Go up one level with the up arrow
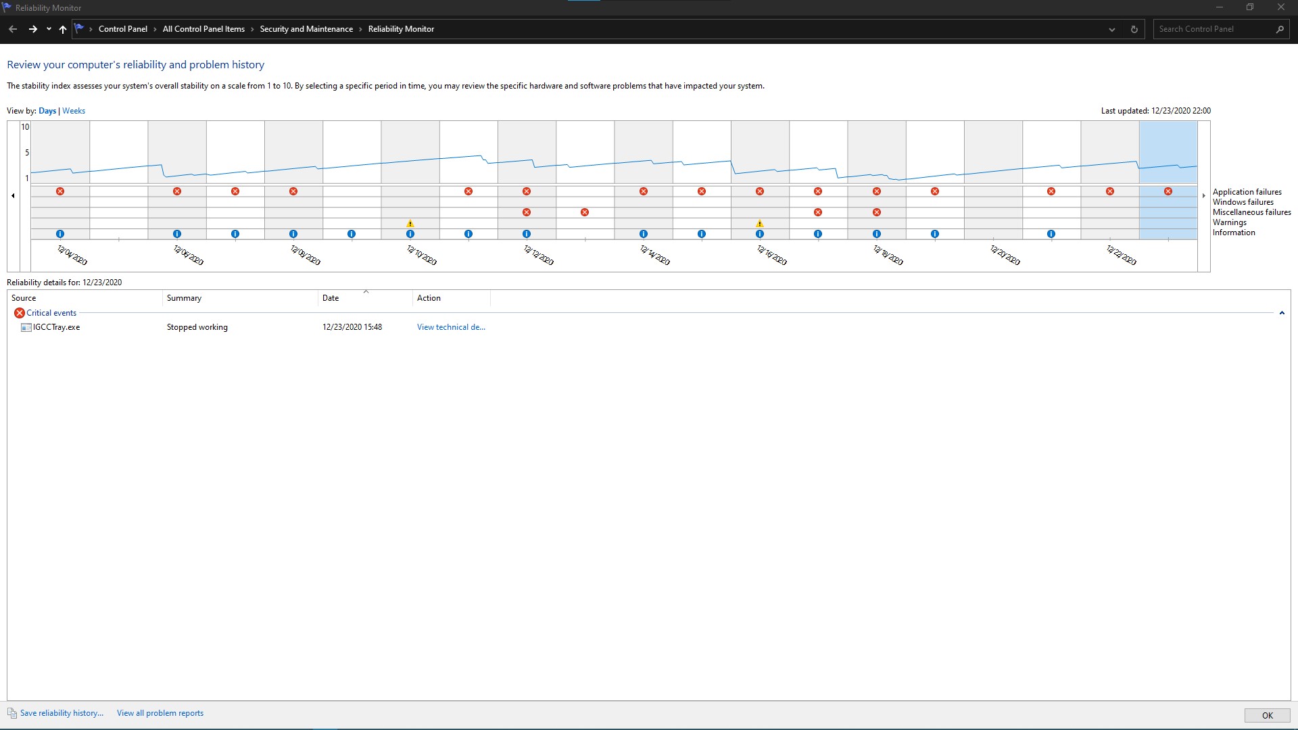 tap(63, 29)
